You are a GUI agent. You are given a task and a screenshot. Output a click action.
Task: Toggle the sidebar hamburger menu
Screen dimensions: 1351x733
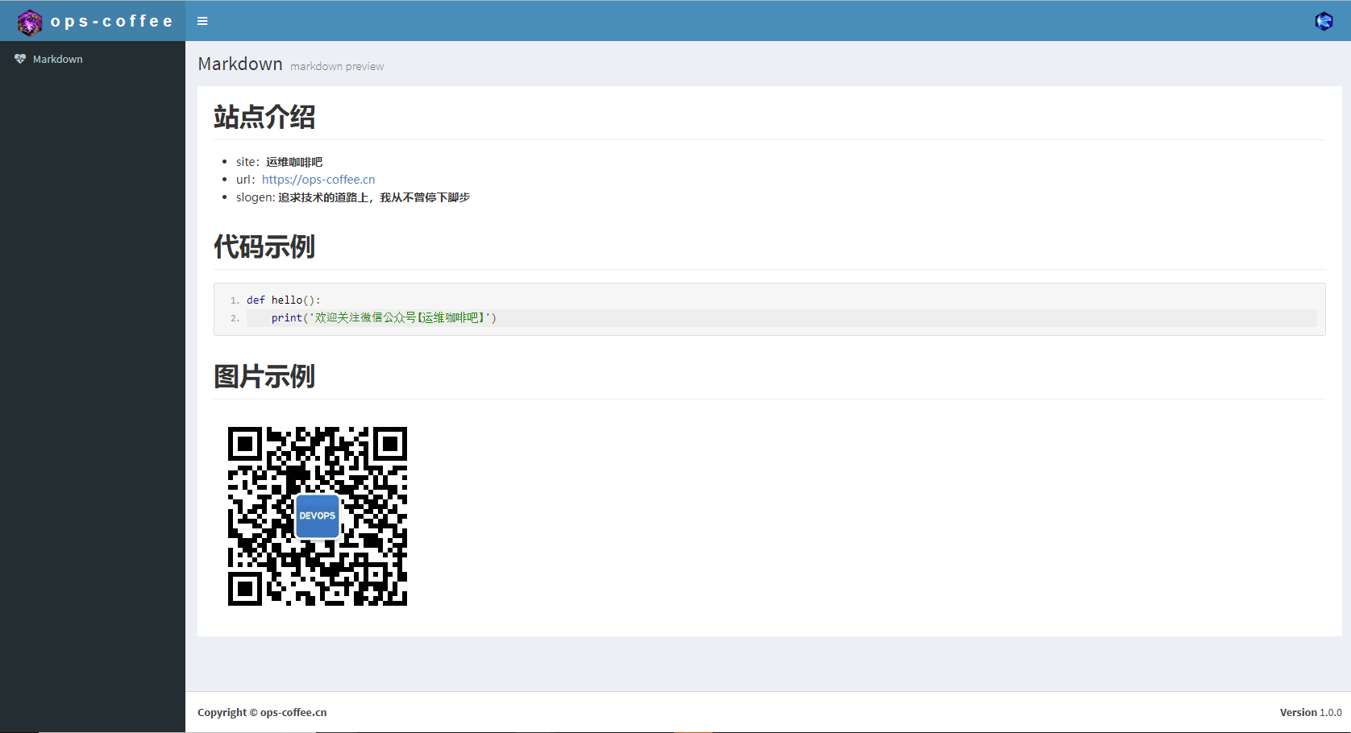(202, 21)
